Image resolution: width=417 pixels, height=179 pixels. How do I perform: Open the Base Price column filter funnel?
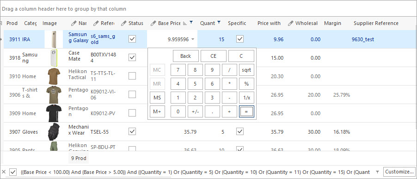point(191,23)
